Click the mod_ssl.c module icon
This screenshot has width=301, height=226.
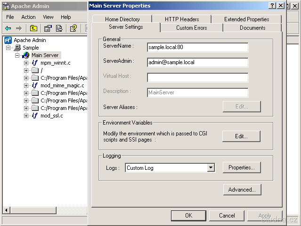click(35, 116)
